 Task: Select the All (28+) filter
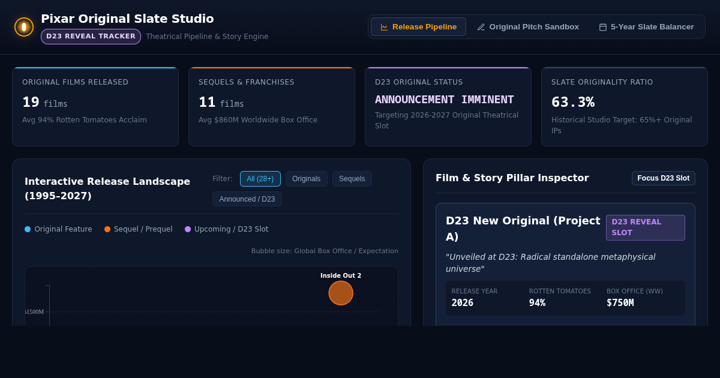click(x=260, y=179)
